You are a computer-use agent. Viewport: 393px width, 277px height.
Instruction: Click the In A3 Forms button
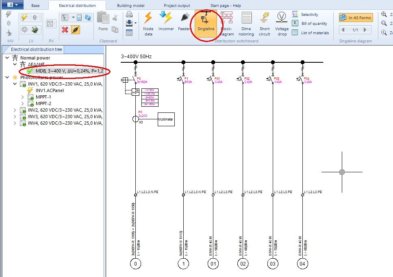[357, 17]
